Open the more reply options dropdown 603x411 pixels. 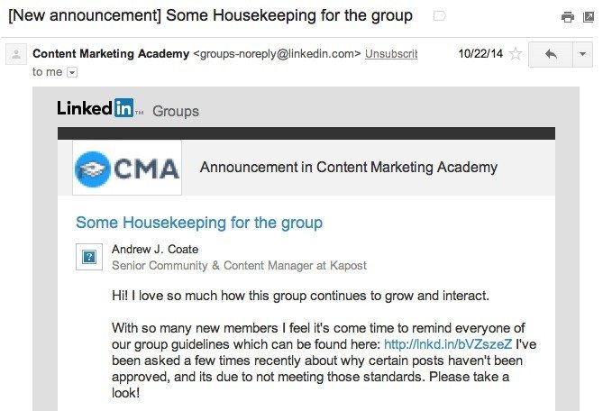pyautogui.click(x=583, y=54)
